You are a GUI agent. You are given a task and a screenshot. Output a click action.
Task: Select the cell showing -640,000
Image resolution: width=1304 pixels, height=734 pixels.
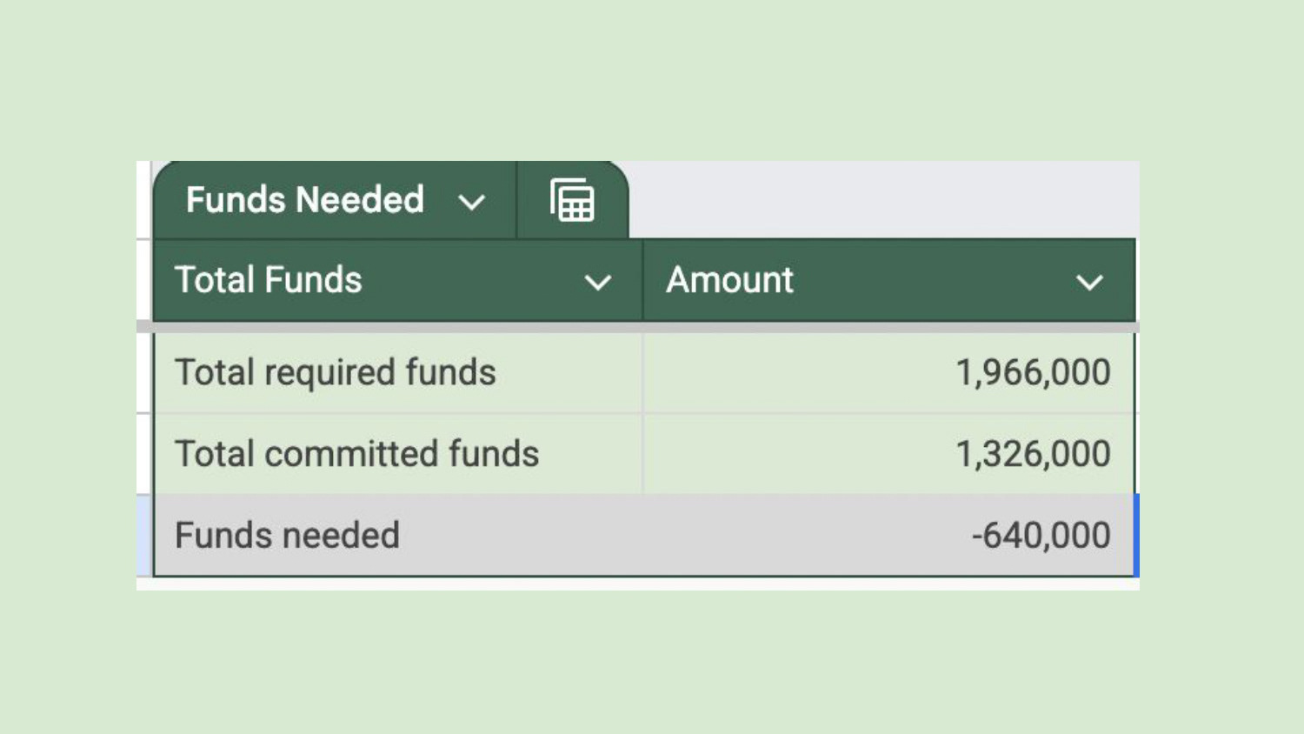coord(1041,535)
